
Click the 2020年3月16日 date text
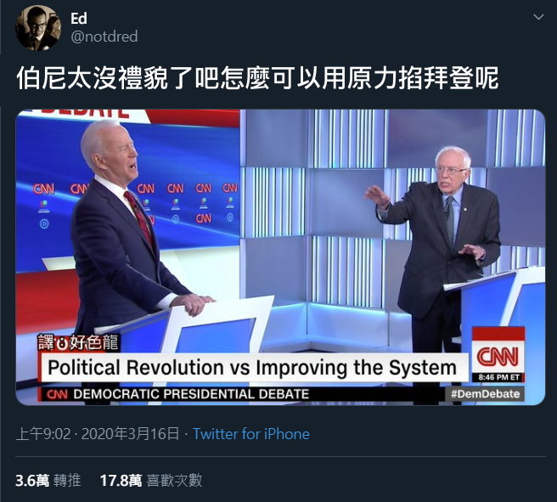(131, 434)
